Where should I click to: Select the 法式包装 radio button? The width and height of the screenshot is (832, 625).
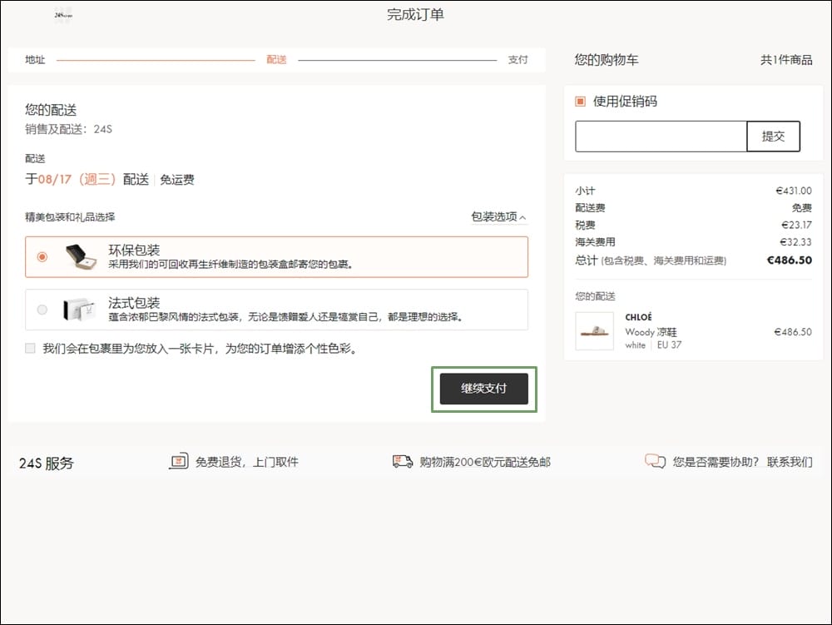[42, 310]
